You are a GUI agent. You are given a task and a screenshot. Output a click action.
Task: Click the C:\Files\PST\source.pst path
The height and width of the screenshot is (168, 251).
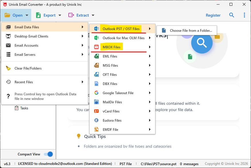[x=159, y=164]
